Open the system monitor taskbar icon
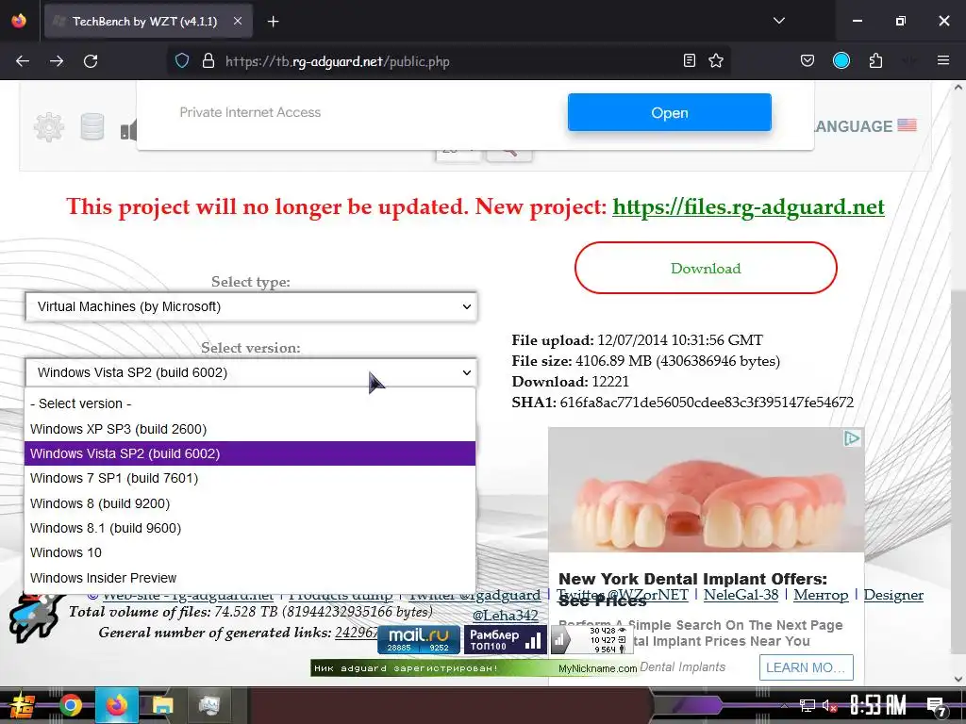The height and width of the screenshot is (724, 966). (209, 705)
